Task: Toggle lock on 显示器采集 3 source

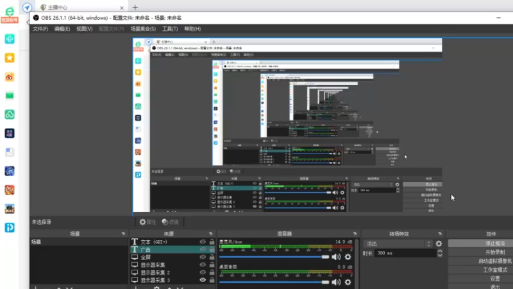Action: [212, 280]
